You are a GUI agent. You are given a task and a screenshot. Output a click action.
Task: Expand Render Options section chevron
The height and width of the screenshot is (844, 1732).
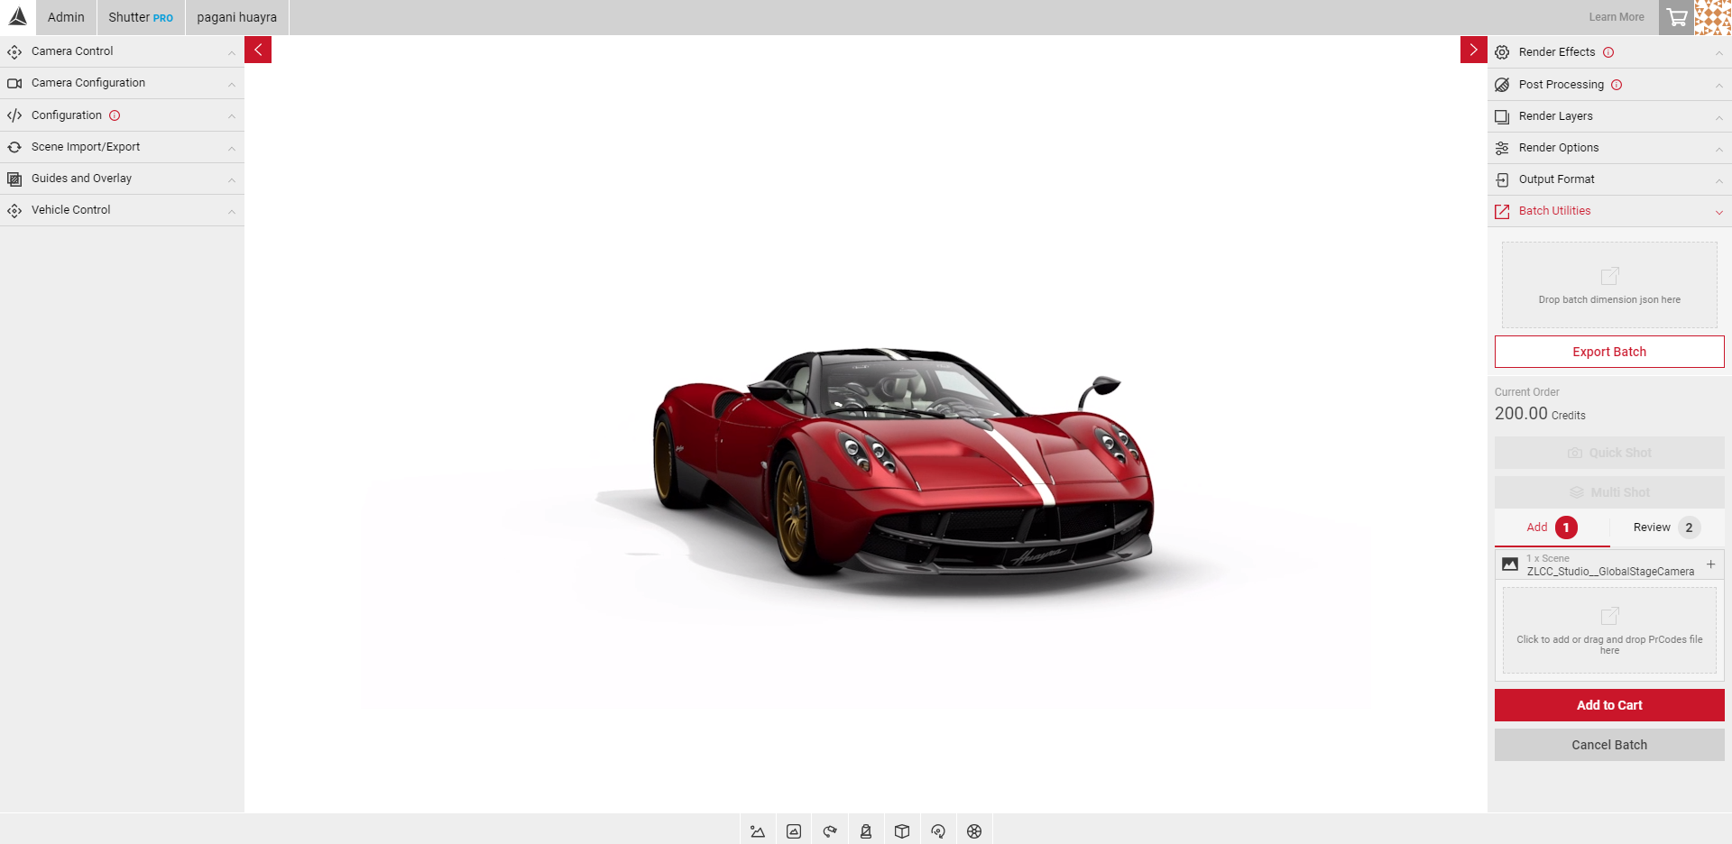point(1718,149)
